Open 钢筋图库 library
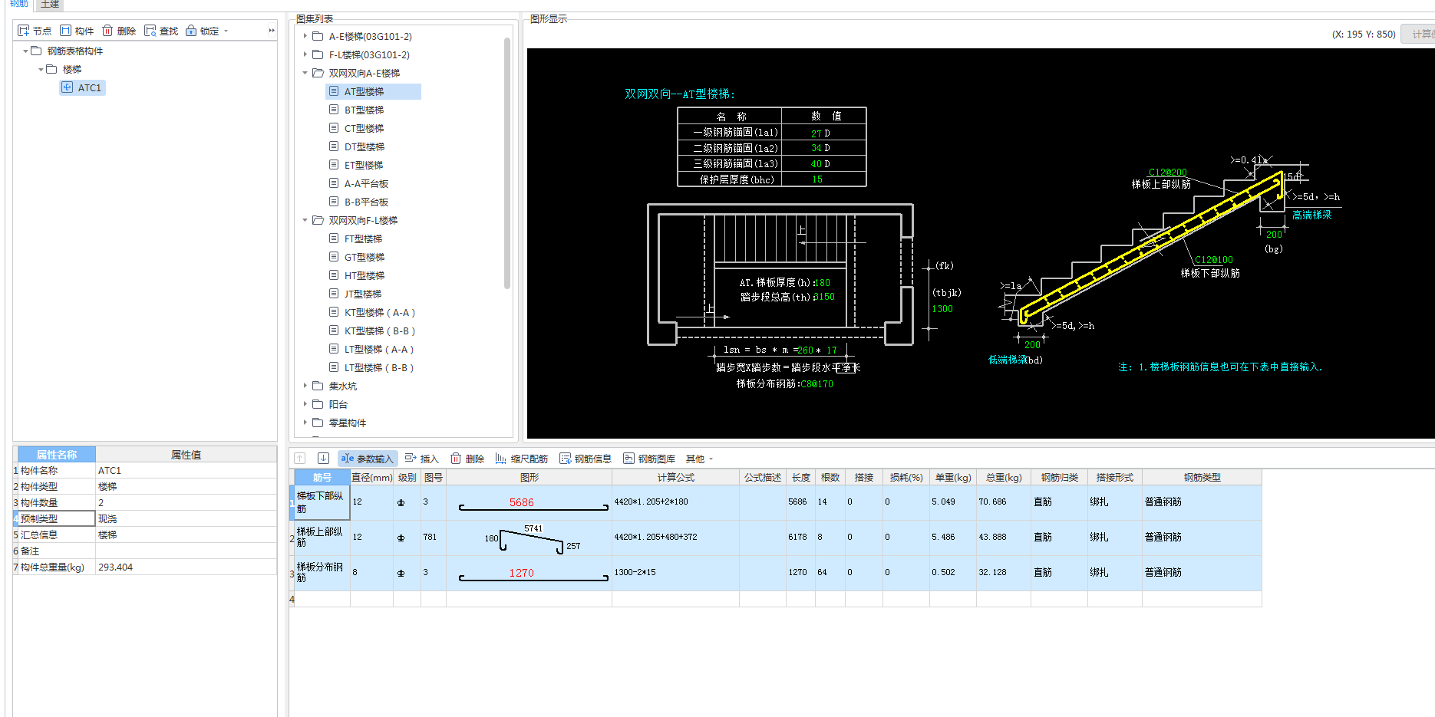Image resolution: width=1435 pixels, height=717 pixels. tap(649, 459)
